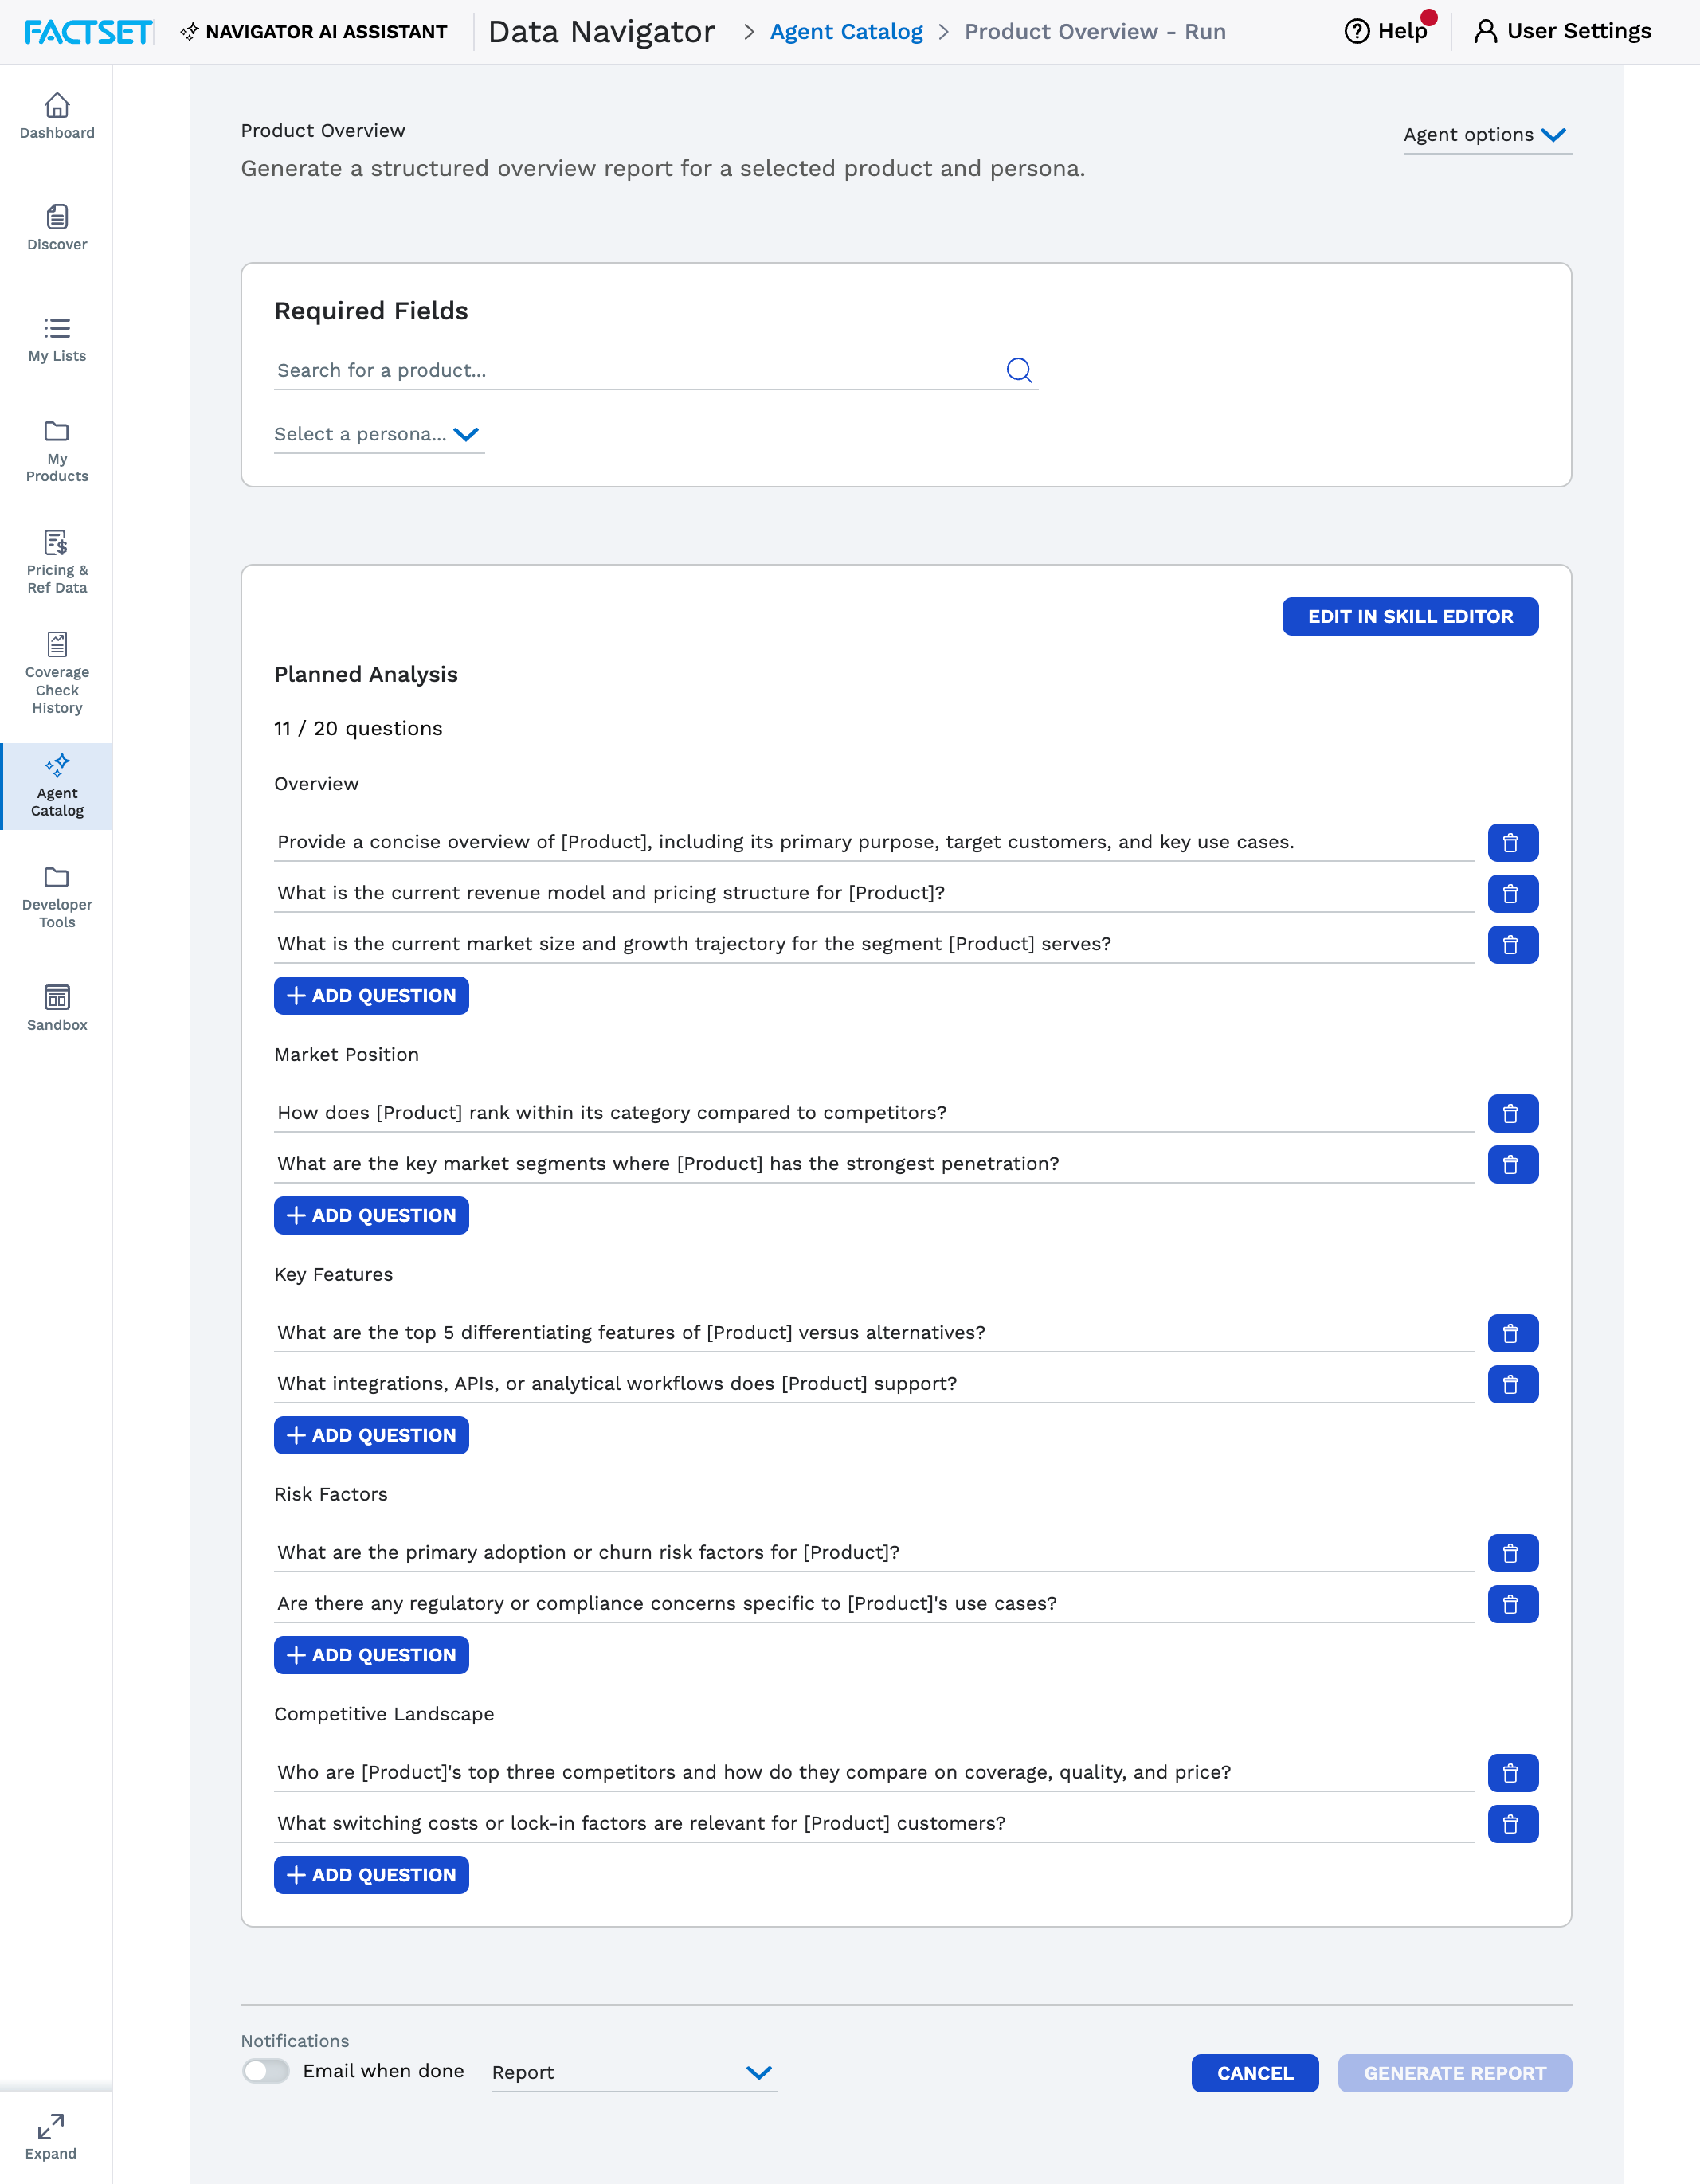Delete the market size and growth question

tap(1512, 944)
